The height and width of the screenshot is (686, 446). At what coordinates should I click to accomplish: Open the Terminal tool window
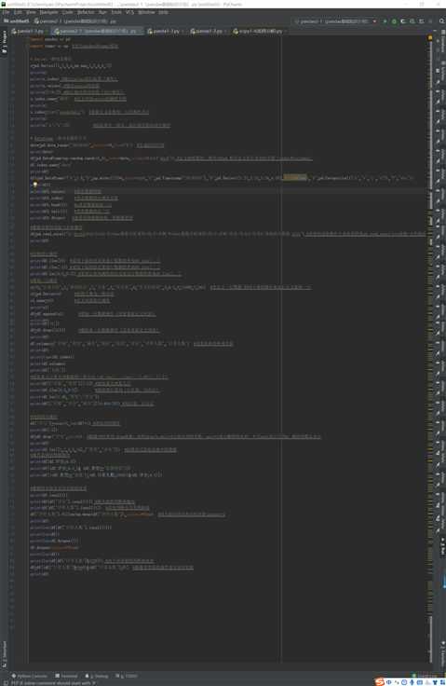[x=66, y=676]
